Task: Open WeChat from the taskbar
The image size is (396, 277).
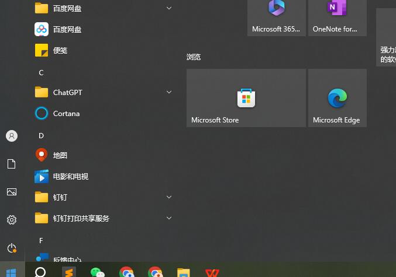Action: tap(98, 272)
